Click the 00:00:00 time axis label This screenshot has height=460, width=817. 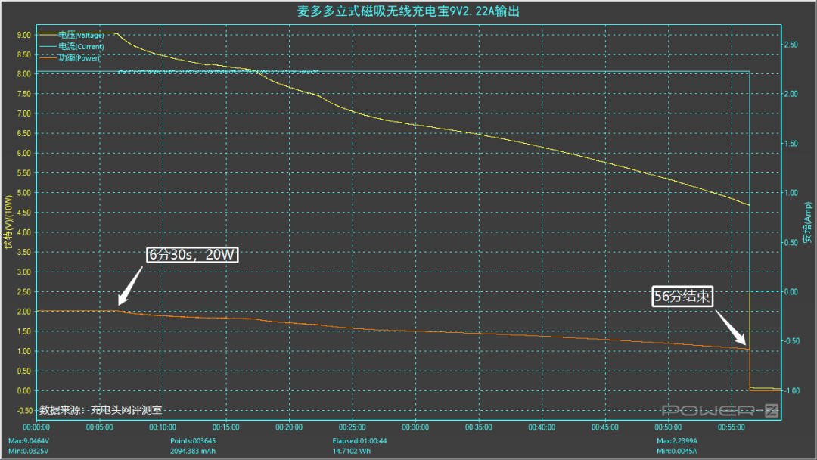point(36,427)
